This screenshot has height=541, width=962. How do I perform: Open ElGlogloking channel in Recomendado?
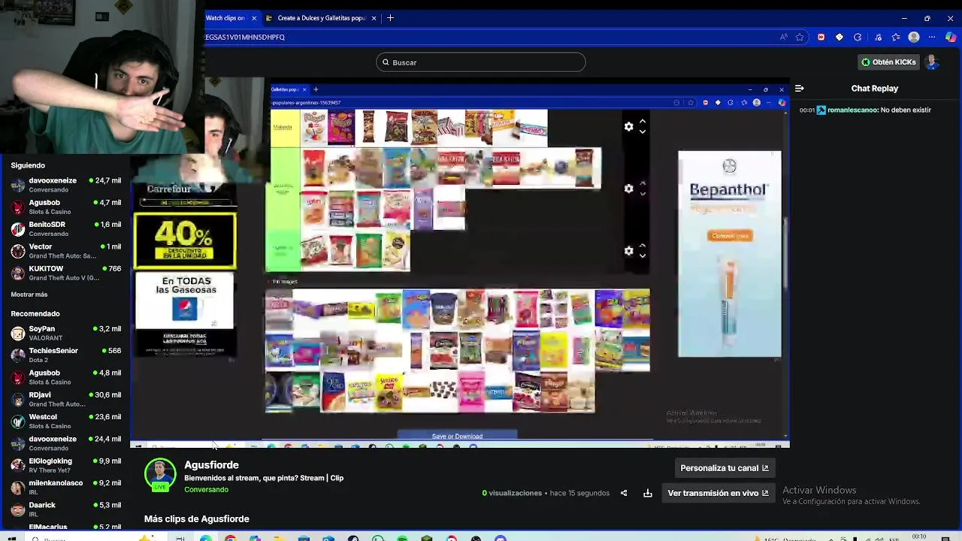pyautogui.click(x=66, y=465)
